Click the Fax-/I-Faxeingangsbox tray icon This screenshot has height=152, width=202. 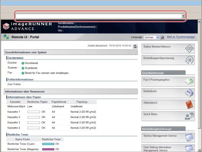click(x=189, y=82)
